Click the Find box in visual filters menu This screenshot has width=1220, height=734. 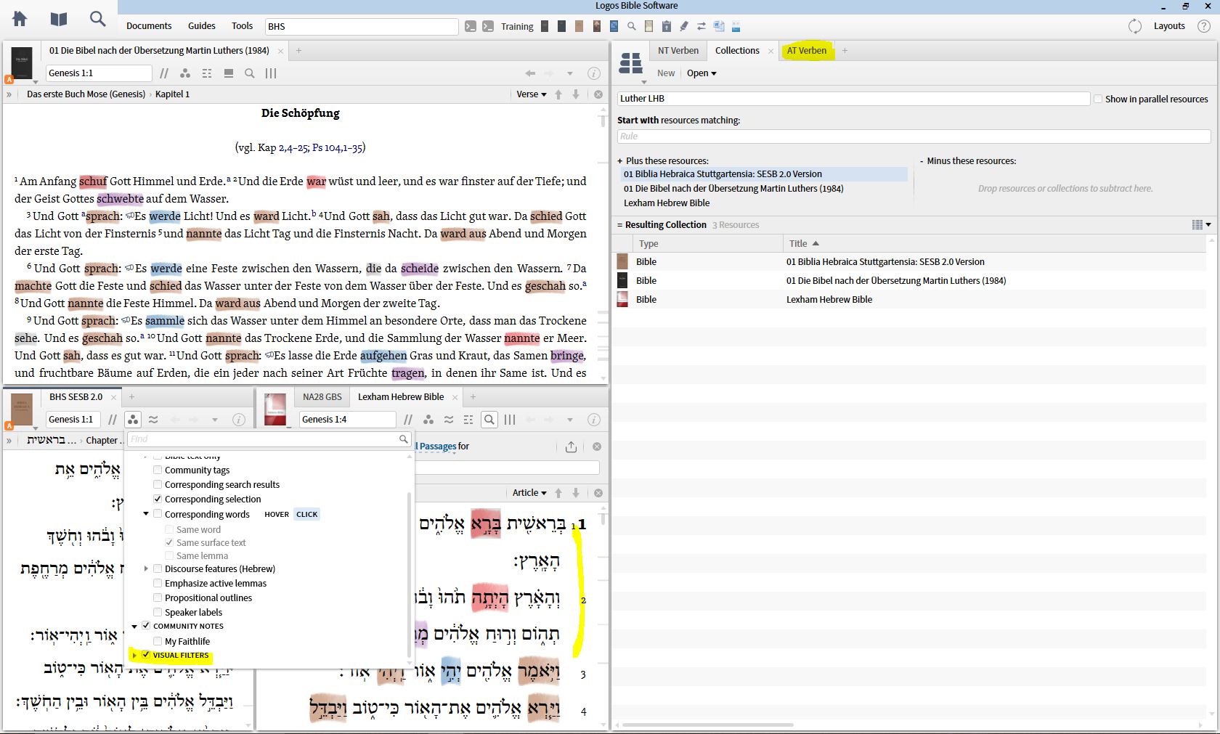(269, 439)
